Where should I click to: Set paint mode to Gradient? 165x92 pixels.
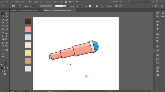click(x=5, y=68)
